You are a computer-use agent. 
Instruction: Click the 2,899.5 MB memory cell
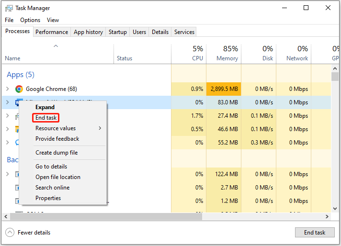coord(224,89)
